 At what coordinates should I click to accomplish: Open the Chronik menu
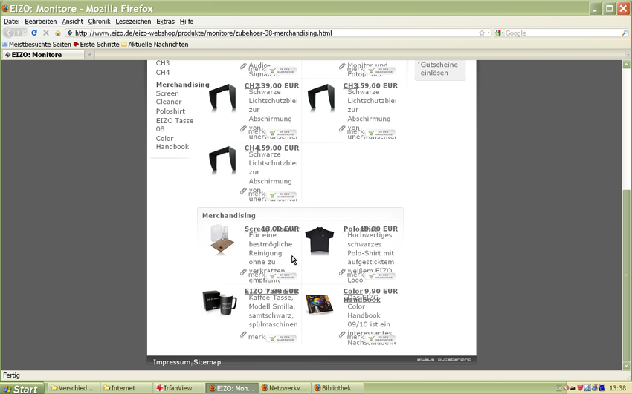[x=99, y=22]
